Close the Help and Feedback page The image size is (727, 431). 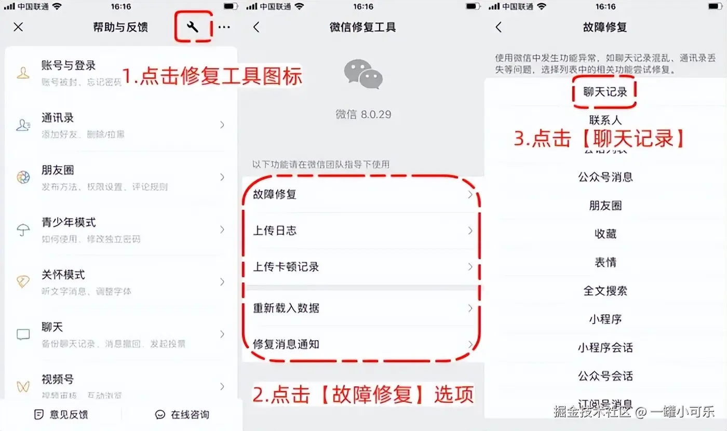click(18, 27)
